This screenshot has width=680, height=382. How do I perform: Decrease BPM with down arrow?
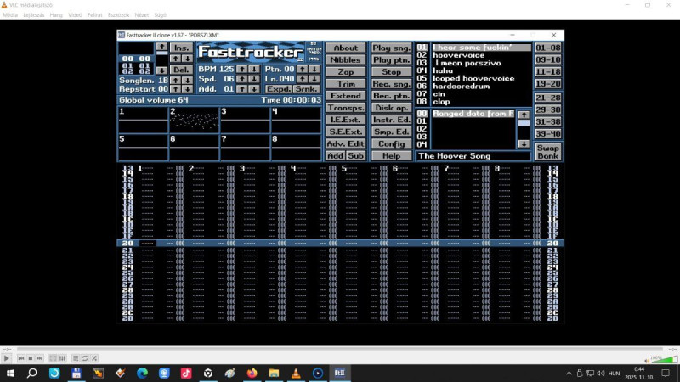click(x=254, y=69)
